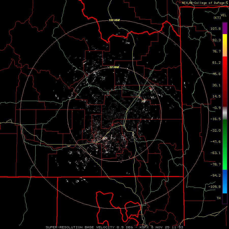Click the -78.7 scale value
This screenshot has height=229, width=229.
(x=216, y=164)
